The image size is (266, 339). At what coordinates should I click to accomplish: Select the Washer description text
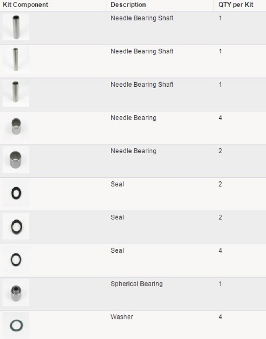click(x=122, y=317)
